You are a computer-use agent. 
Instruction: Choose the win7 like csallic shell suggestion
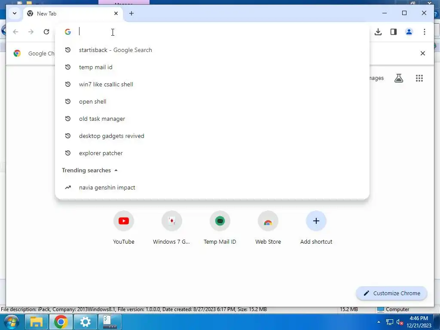pos(212,84)
